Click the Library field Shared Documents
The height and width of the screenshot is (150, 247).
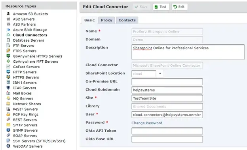167,106
